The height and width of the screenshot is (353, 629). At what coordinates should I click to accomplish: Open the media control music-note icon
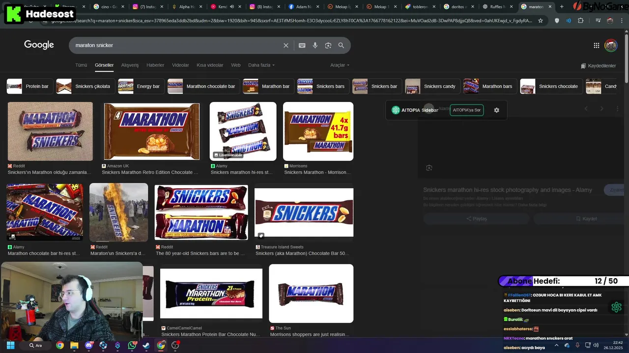click(598, 21)
